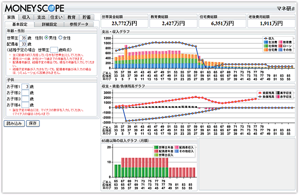Click the 老後費用総額 value 1,911万円
299x195 pixels.
tap(271, 23)
